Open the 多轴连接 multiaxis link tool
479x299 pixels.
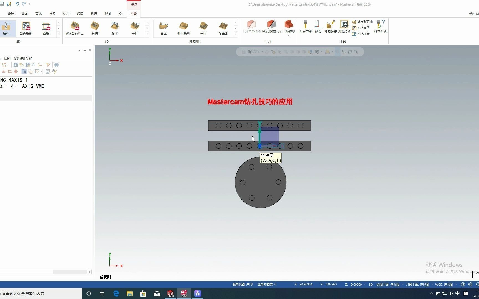tap(331, 27)
